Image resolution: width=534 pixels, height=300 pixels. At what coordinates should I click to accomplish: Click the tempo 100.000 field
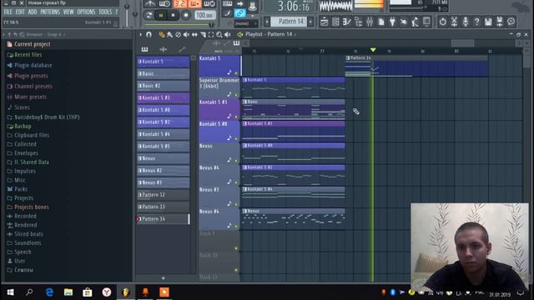pyautogui.click(x=204, y=15)
